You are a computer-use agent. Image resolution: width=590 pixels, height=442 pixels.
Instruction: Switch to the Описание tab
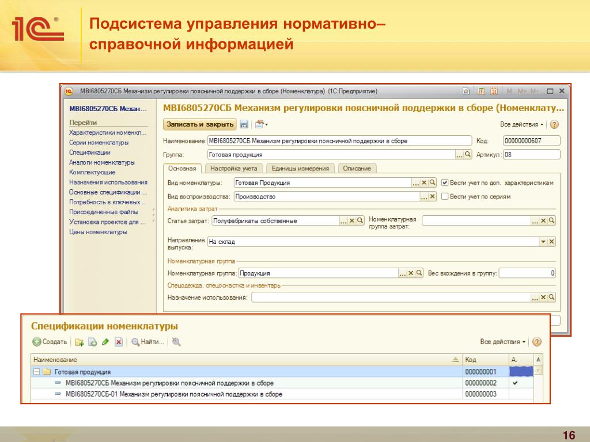(357, 169)
